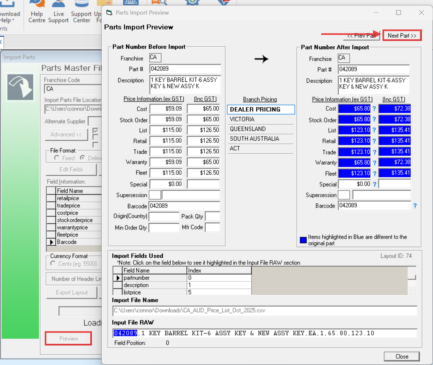Click the Pack Qty field
The height and width of the screenshot is (365, 433).
click(x=213, y=217)
